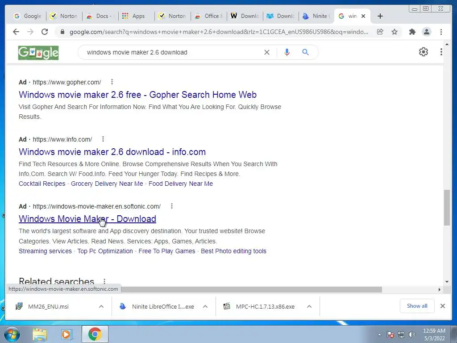This screenshot has height=343, width=457.
Task: Click the network icon in system tray
Action: tap(401, 335)
